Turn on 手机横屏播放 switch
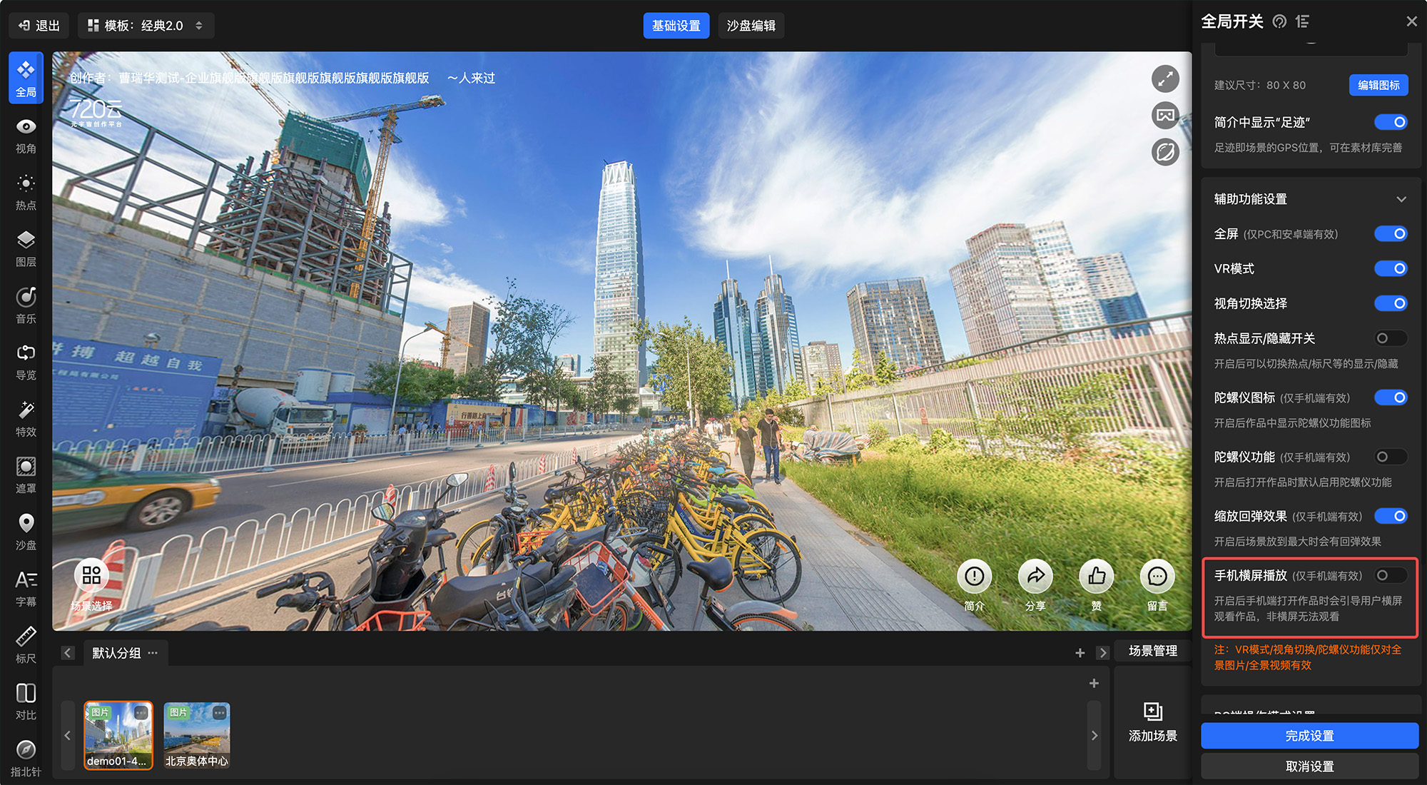 [1390, 575]
